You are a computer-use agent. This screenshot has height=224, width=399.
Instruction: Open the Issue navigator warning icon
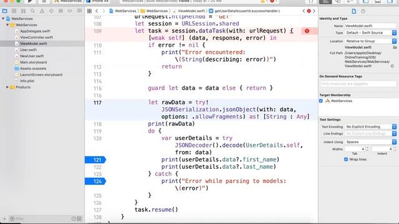[x=42, y=11]
